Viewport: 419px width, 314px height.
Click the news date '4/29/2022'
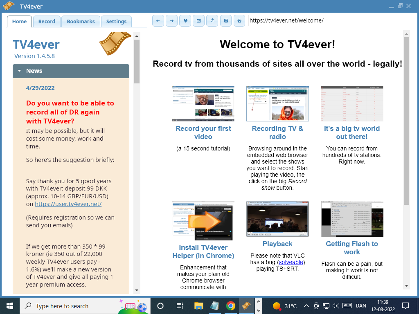pos(41,88)
